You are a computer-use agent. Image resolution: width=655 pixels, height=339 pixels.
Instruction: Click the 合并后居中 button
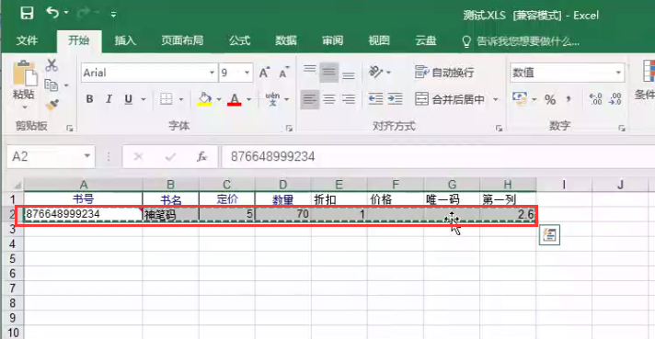pos(451,99)
